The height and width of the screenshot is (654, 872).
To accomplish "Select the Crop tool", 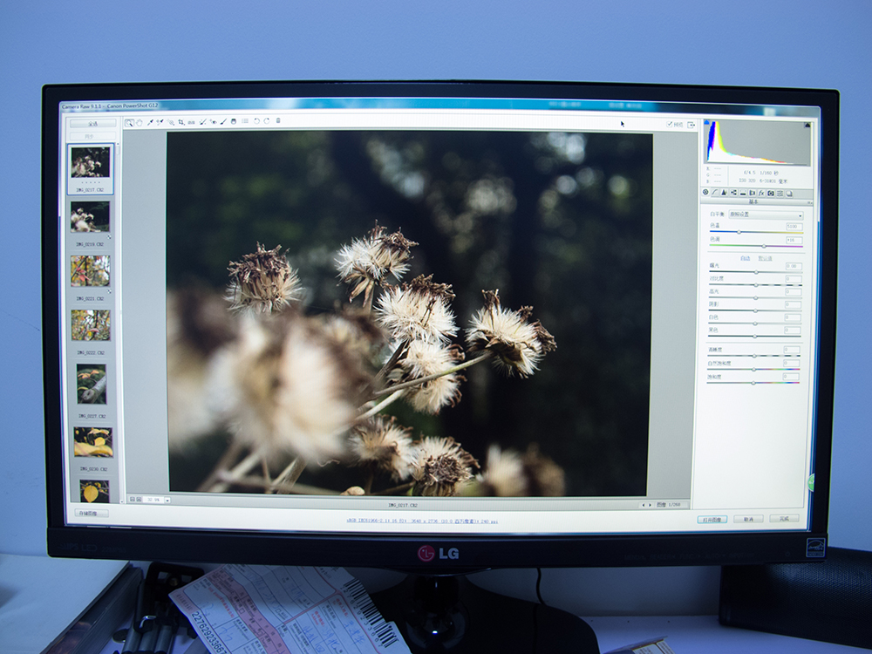I will [x=181, y=122].
